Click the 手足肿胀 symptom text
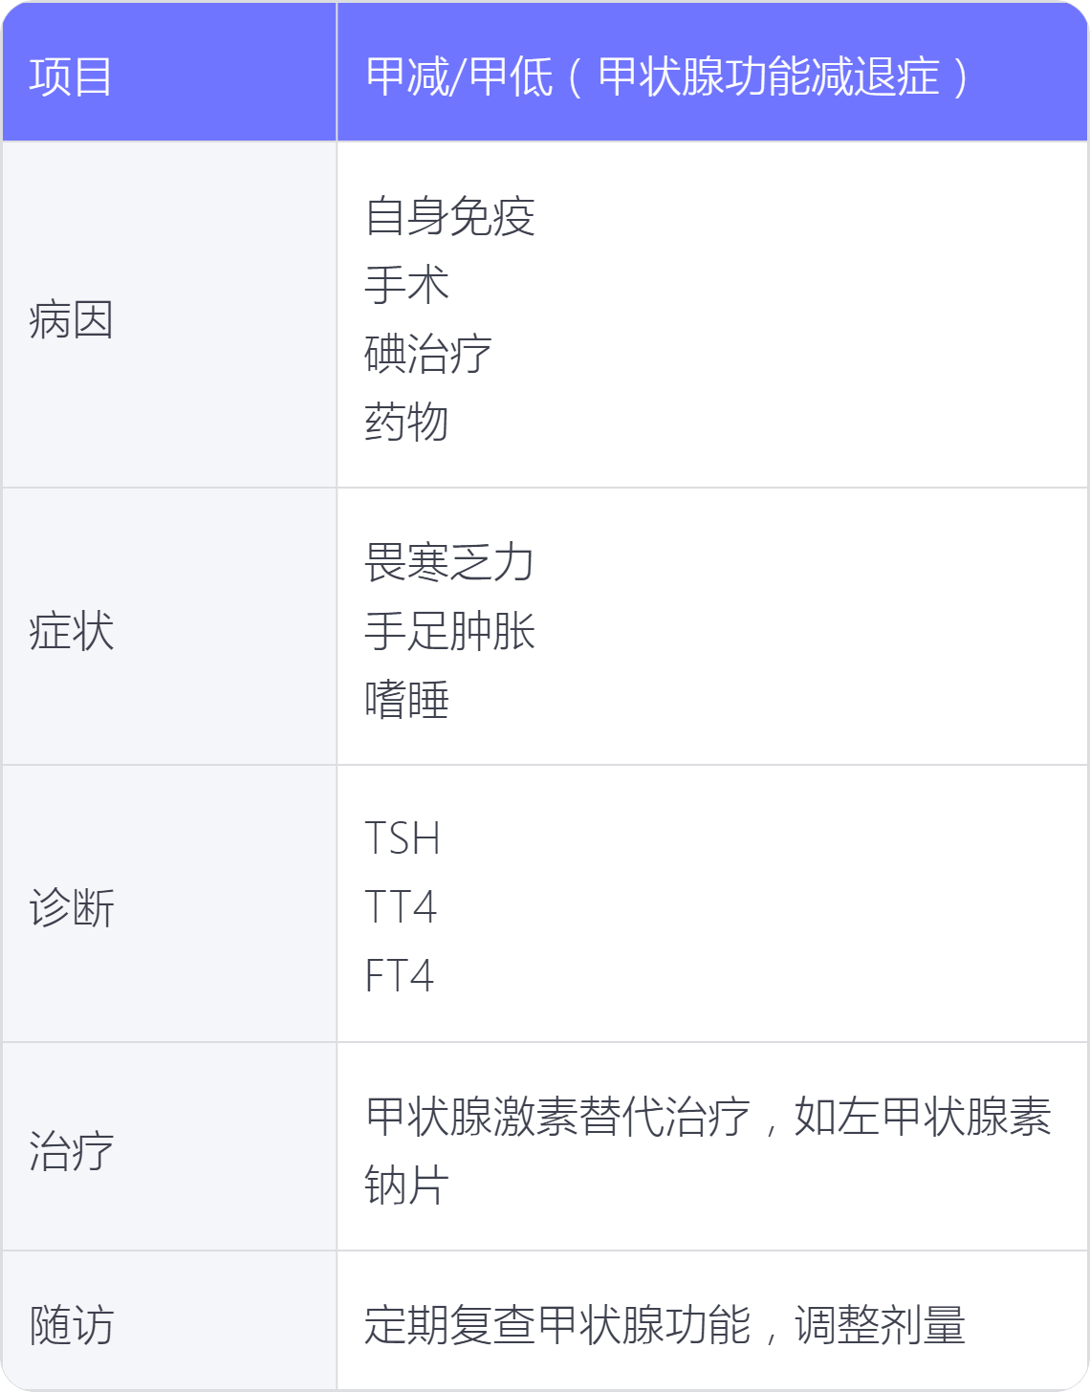The width and height of the screenshot is (1090, 1392). (x=449, y=631)
